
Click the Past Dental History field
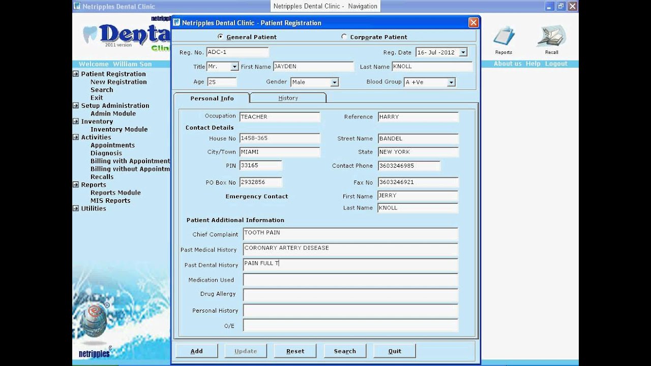pyautogui.click(x=350, y=264)
